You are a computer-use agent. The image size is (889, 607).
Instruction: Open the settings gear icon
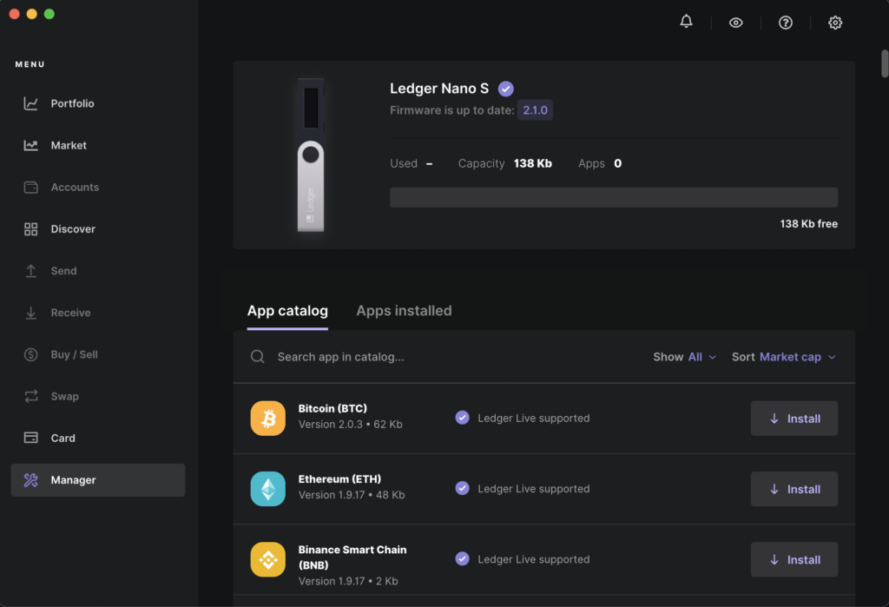point(835,23)
